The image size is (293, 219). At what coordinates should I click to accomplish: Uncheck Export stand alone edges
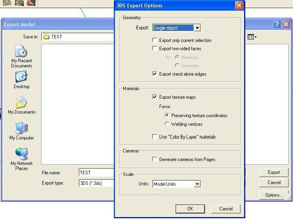click(x=155, y=74)
